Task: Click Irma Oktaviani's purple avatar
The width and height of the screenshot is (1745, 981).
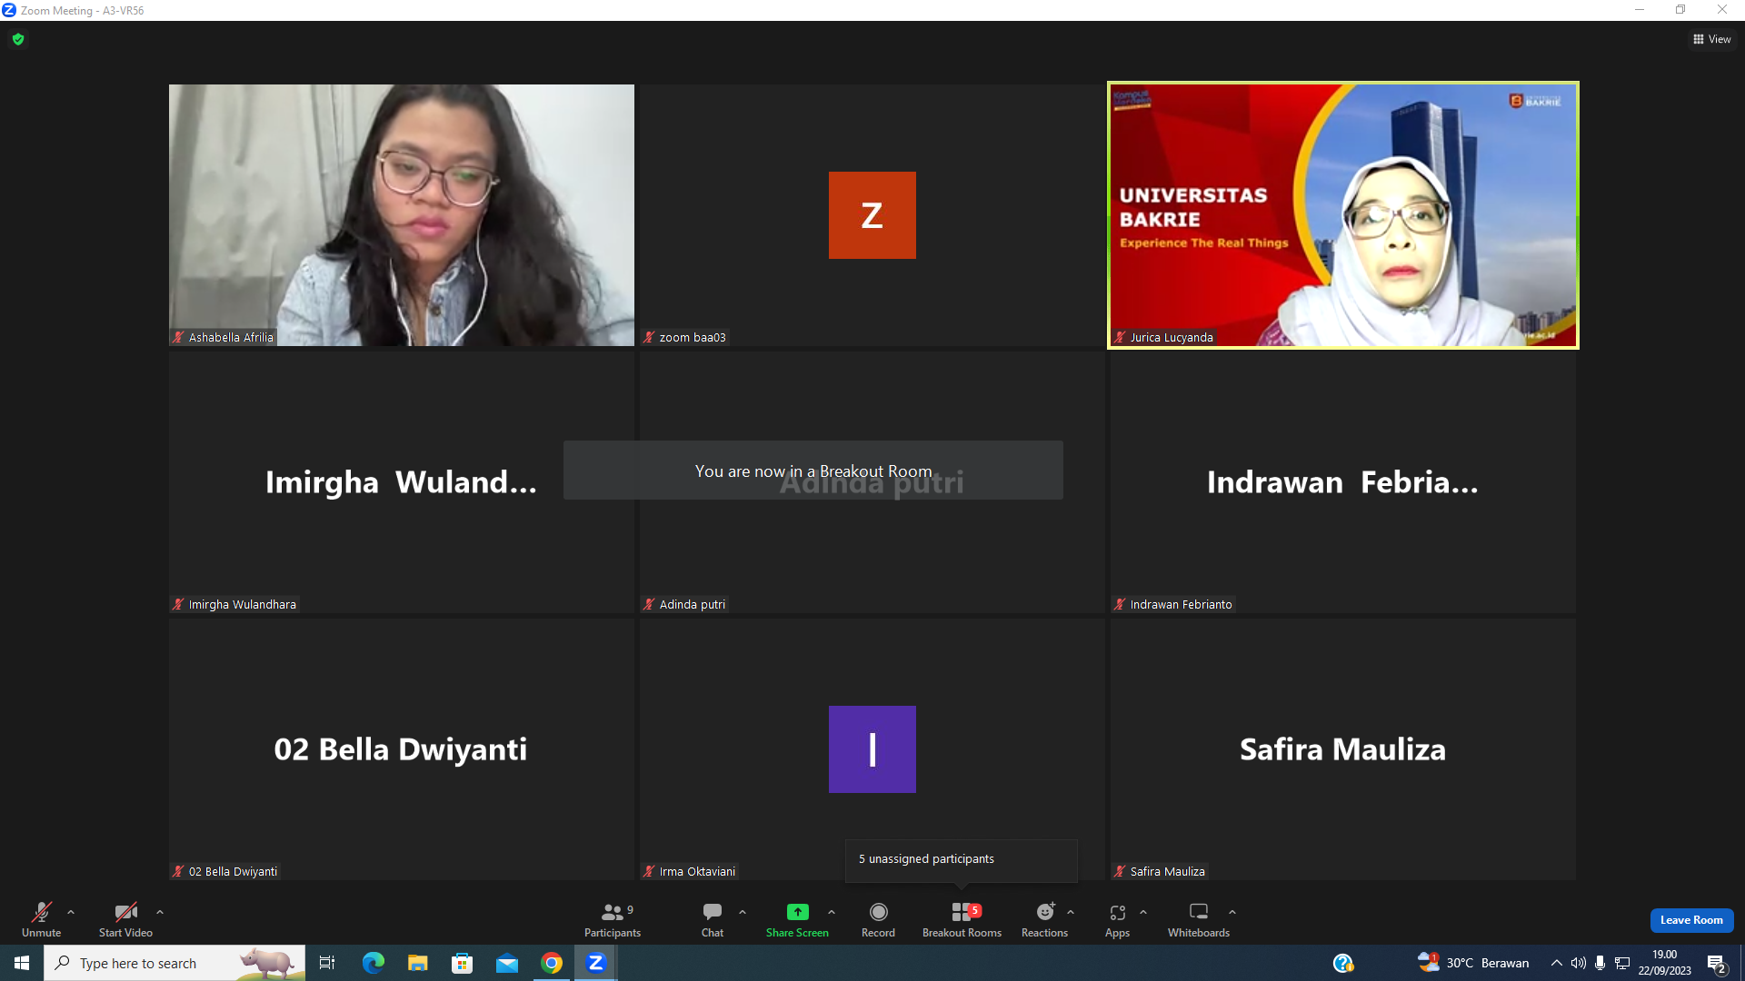Action: (x=872, y=749)
